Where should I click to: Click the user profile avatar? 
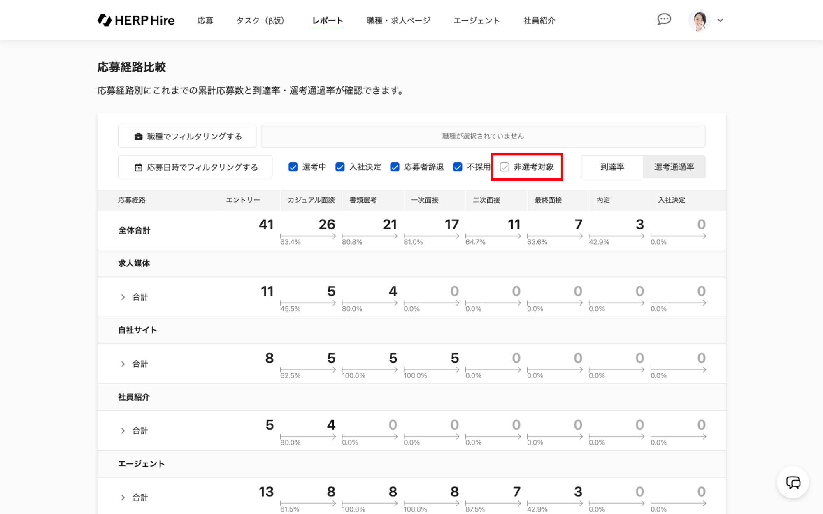(699, 20)
